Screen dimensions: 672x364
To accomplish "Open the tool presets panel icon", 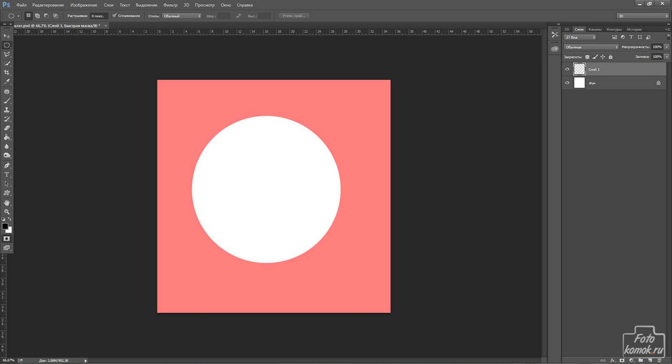I will click(555, 35).
